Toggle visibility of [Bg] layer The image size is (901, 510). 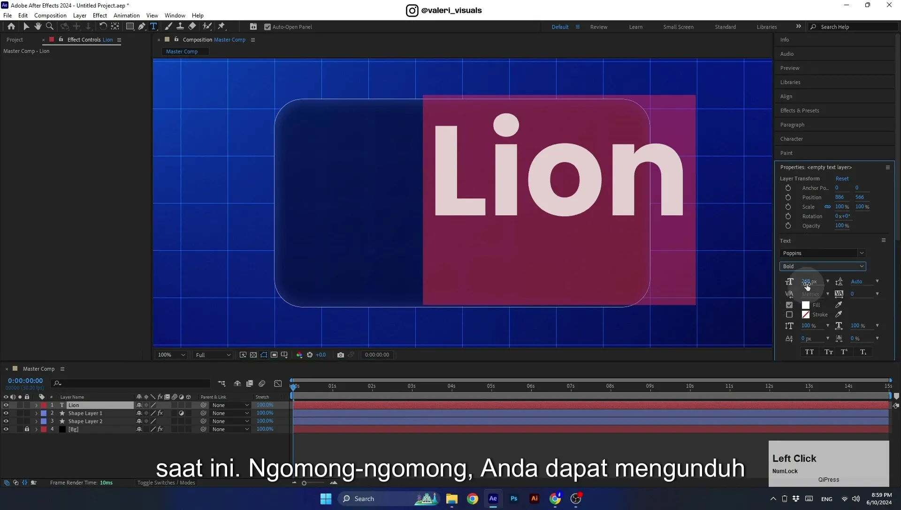click(6, 429)
